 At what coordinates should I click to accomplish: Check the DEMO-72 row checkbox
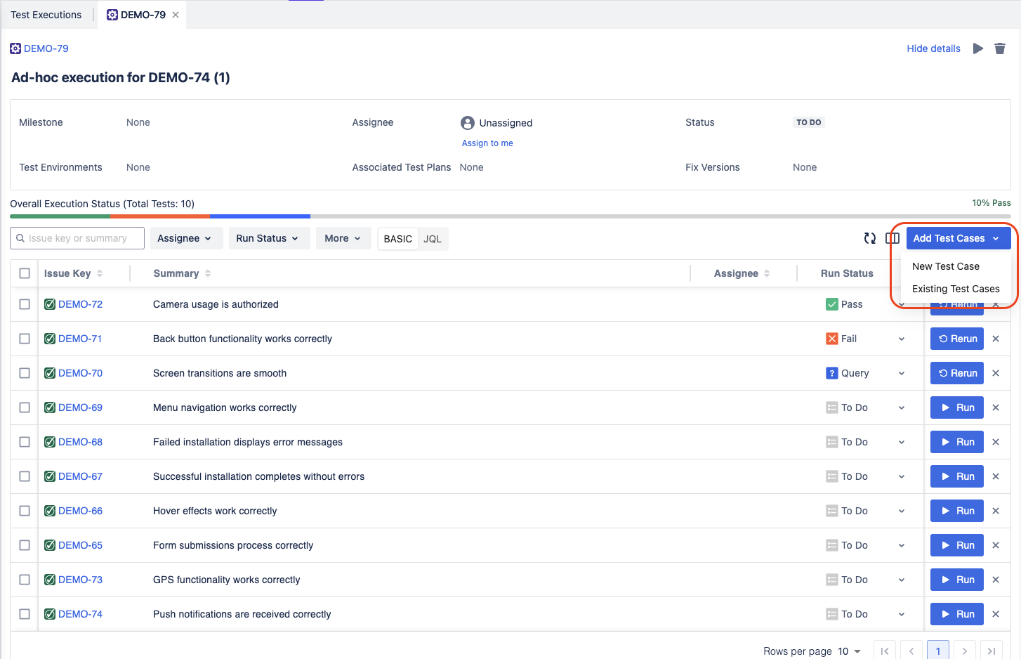point(25,304)
